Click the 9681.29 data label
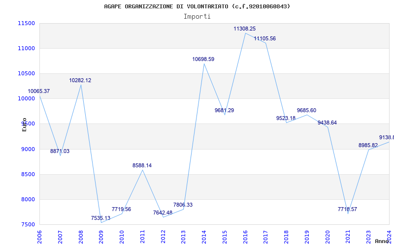This screenshot has width=394, height=246. coord(225,110)
